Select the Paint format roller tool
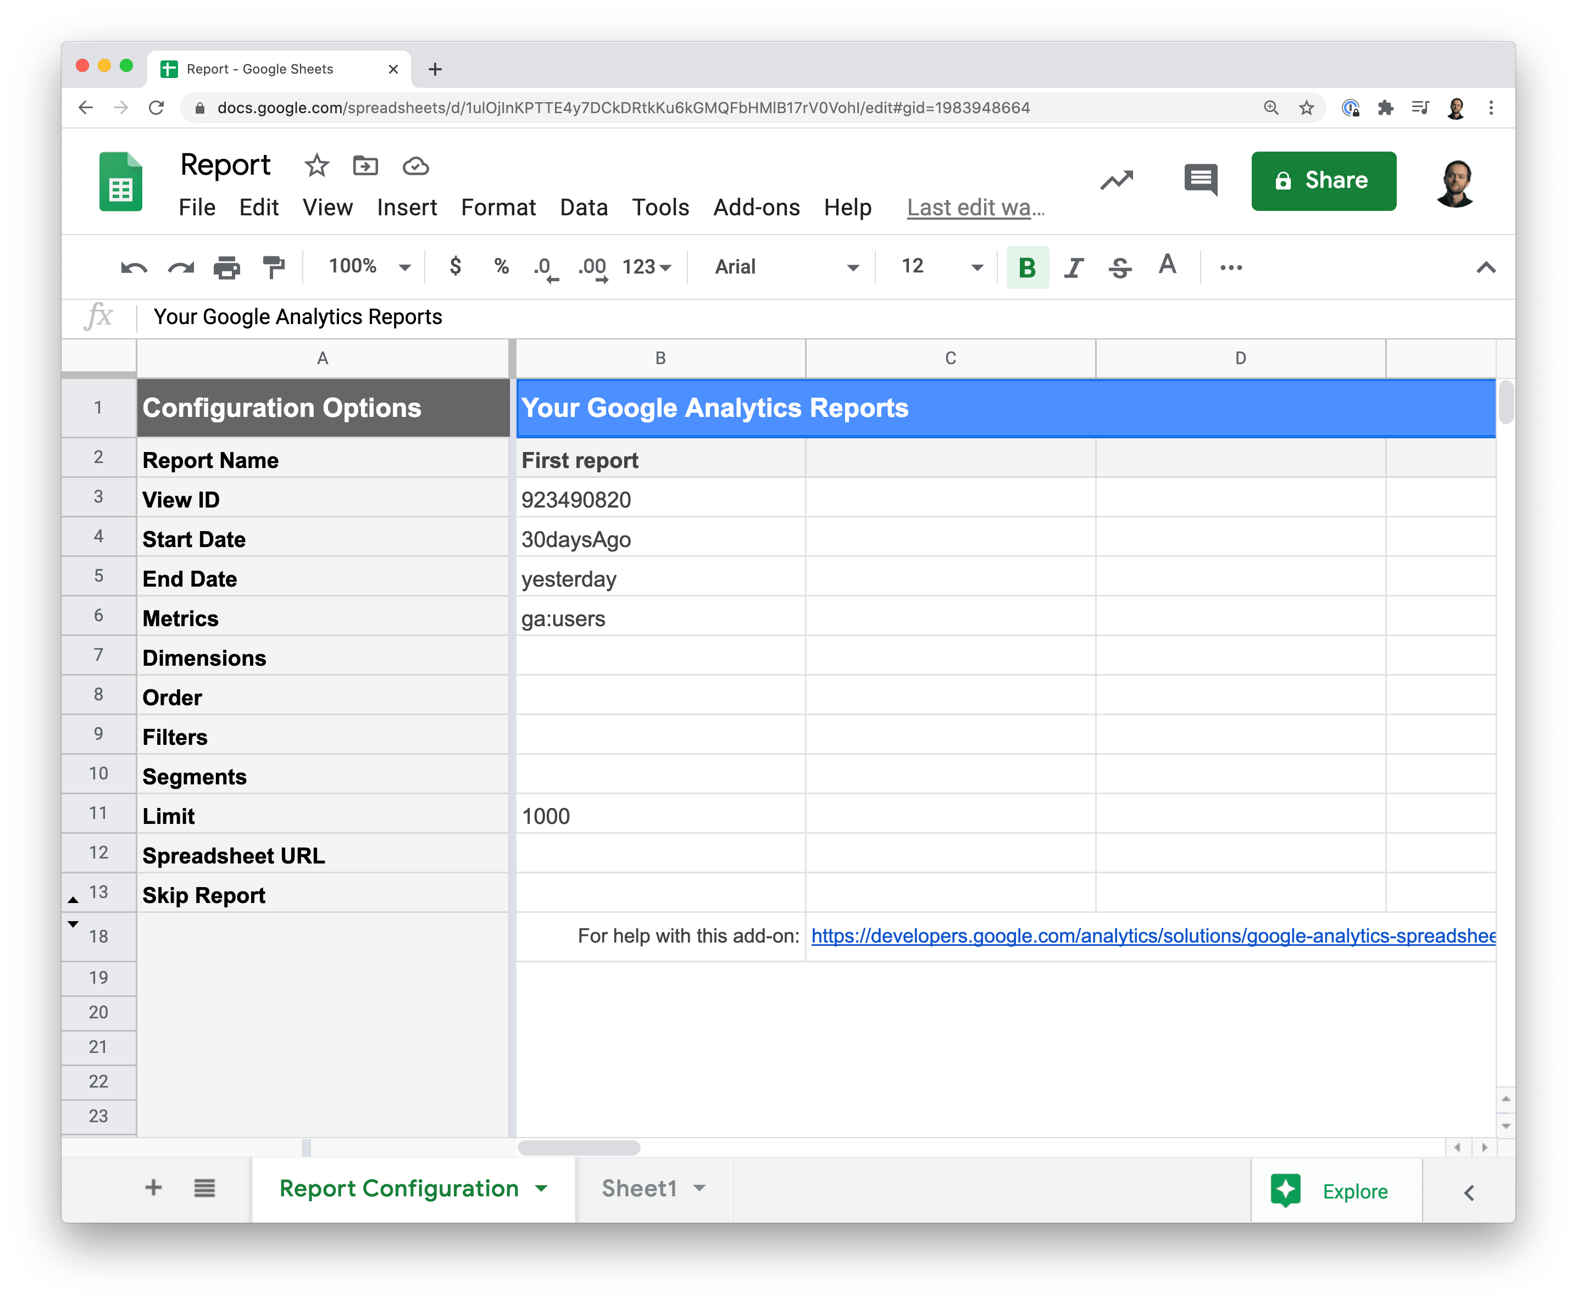 [273, 268]
